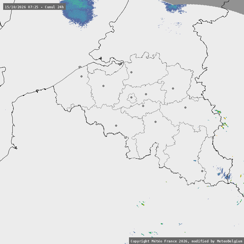Click the Namur province station dot
Image resolution: width=244 pixels, height=244 pixels.
[155, 122]
